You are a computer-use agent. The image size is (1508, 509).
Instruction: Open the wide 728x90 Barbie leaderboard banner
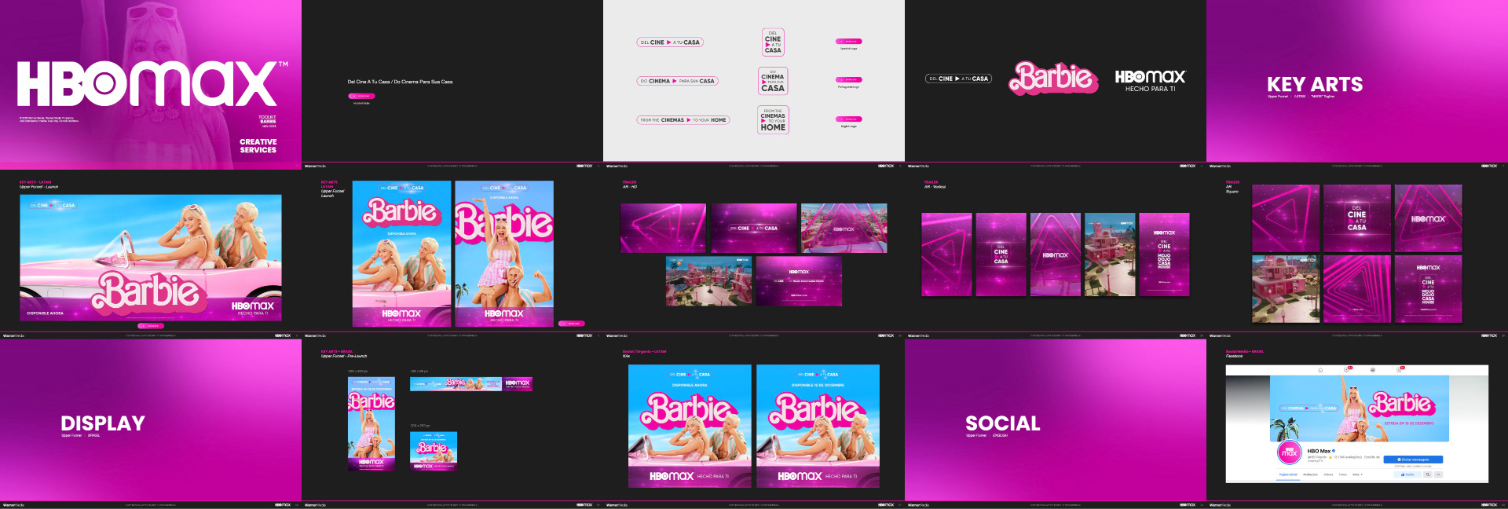(471, 383)
